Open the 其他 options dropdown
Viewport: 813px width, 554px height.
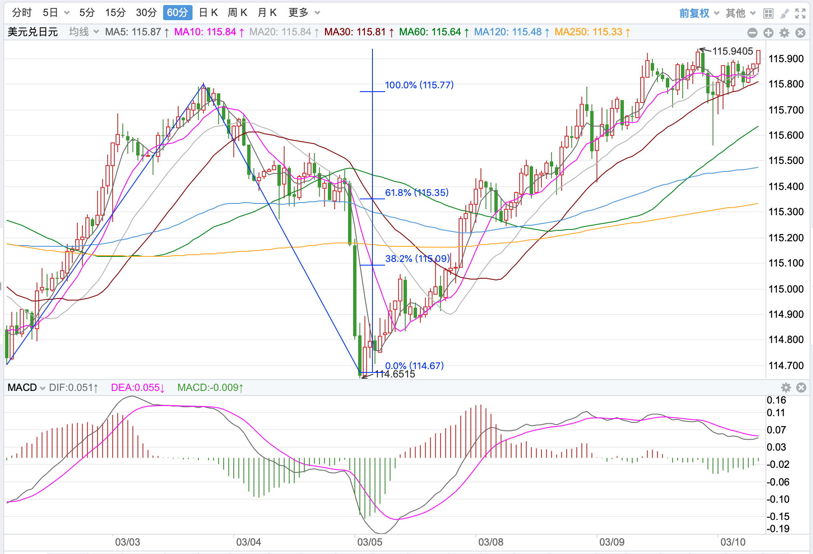740,13
